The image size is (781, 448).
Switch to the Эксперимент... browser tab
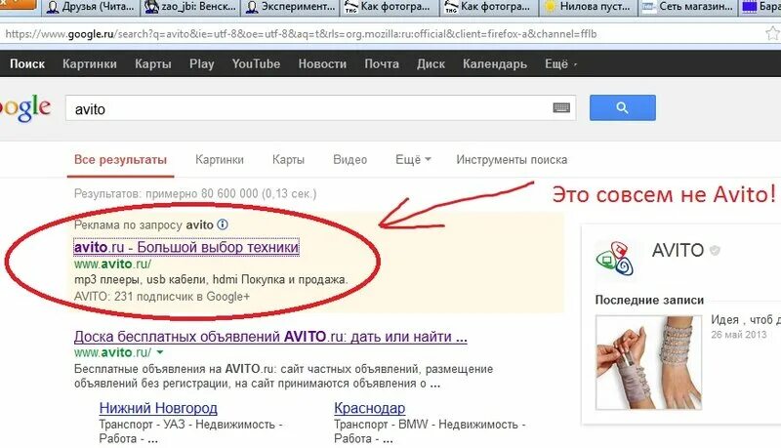291,7
